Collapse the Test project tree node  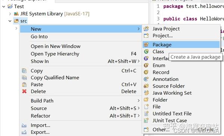tap(4, 7)
